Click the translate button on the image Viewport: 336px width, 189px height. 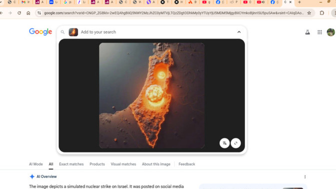[x=224, y=143]
